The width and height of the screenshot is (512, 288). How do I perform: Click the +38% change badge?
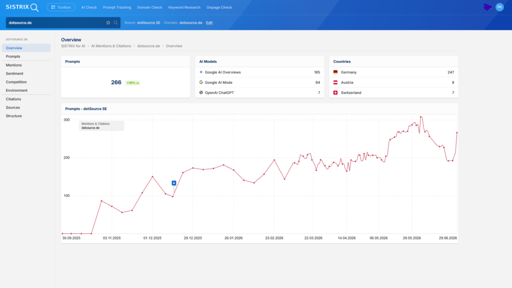click(x=132, y=83)
